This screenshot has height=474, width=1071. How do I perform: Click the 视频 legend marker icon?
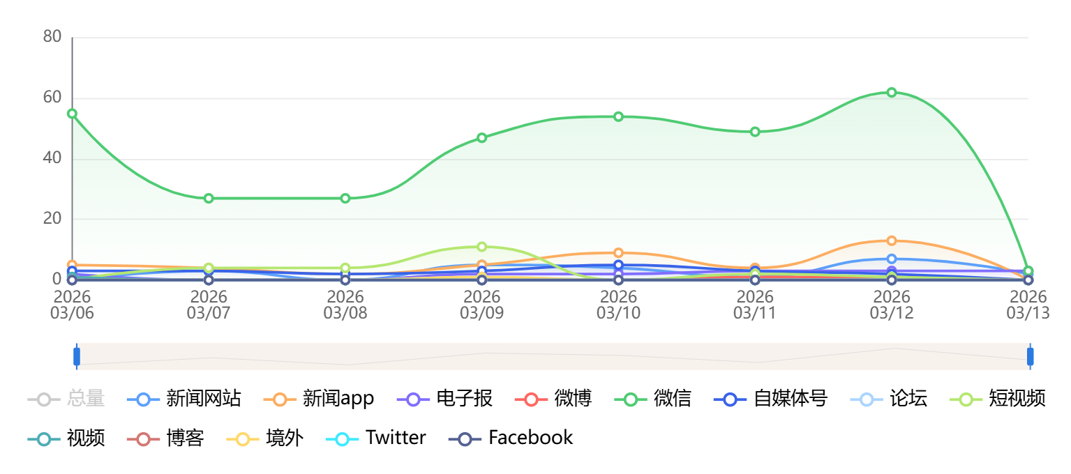(44, 438)
